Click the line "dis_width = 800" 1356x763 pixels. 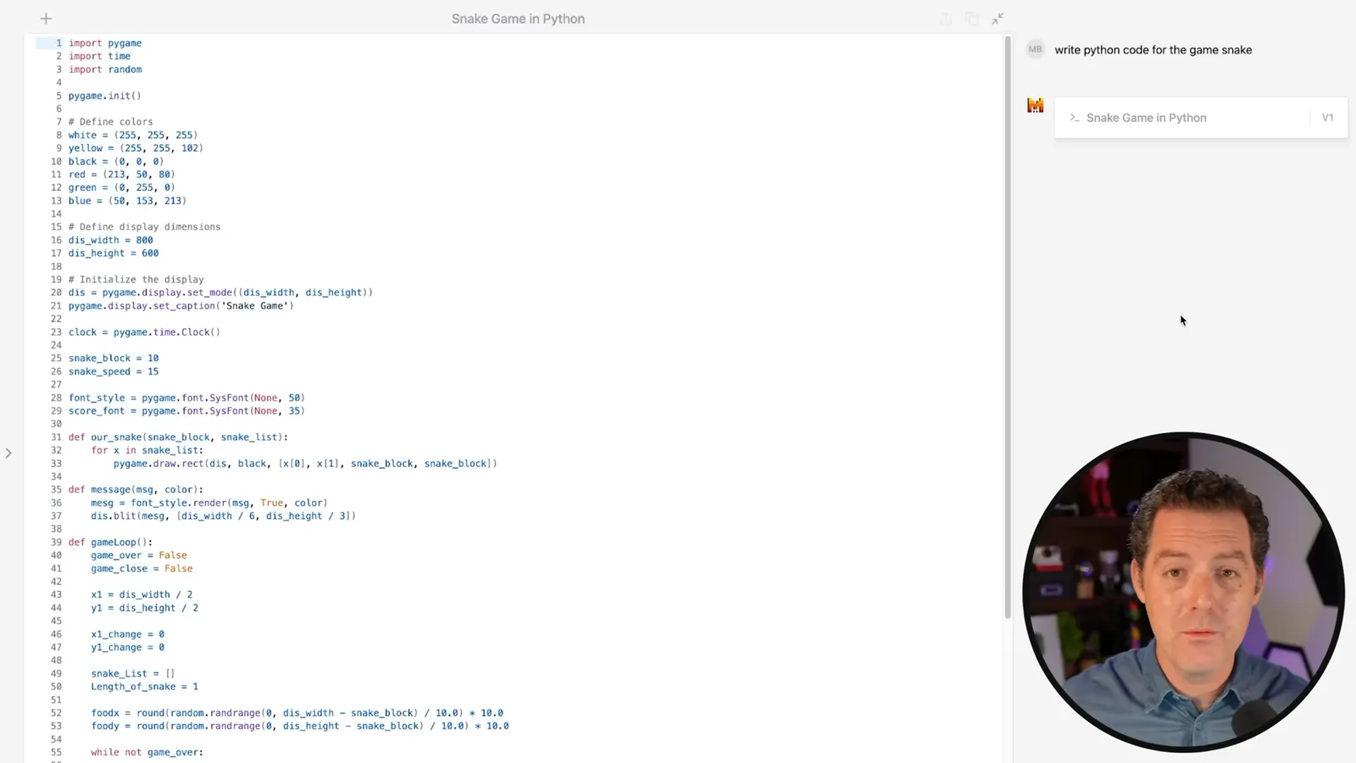[111, 240]
